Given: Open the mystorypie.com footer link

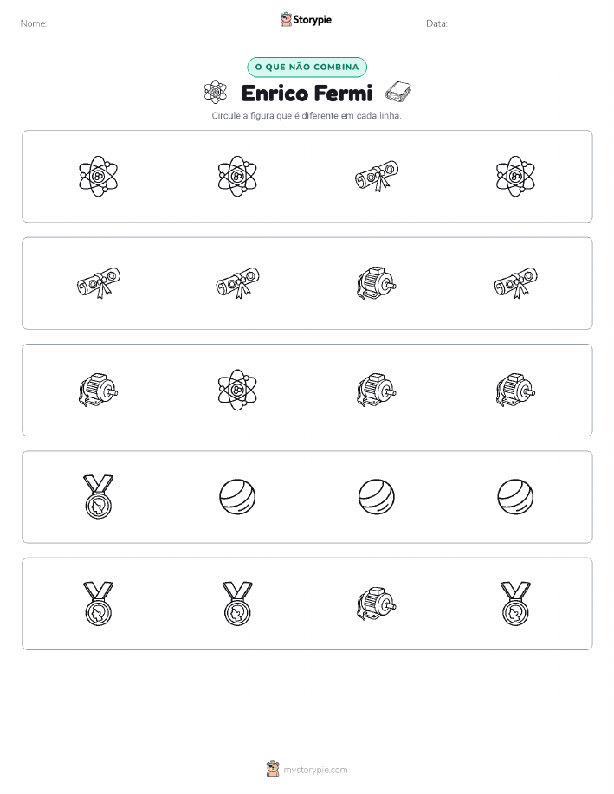Looking at the screenshot, I should click(x=315, y=770).
